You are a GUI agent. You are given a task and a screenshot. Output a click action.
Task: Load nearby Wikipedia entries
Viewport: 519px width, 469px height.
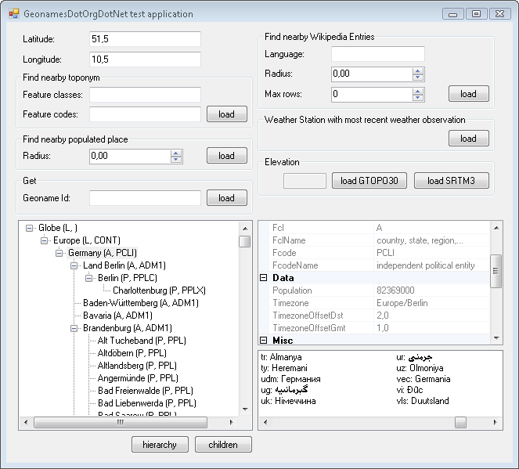pos(469,94)
